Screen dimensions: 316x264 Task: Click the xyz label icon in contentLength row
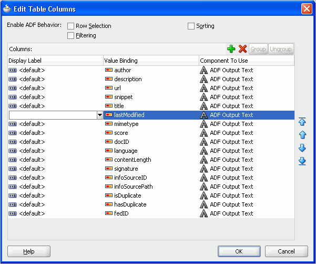(13, 160)
